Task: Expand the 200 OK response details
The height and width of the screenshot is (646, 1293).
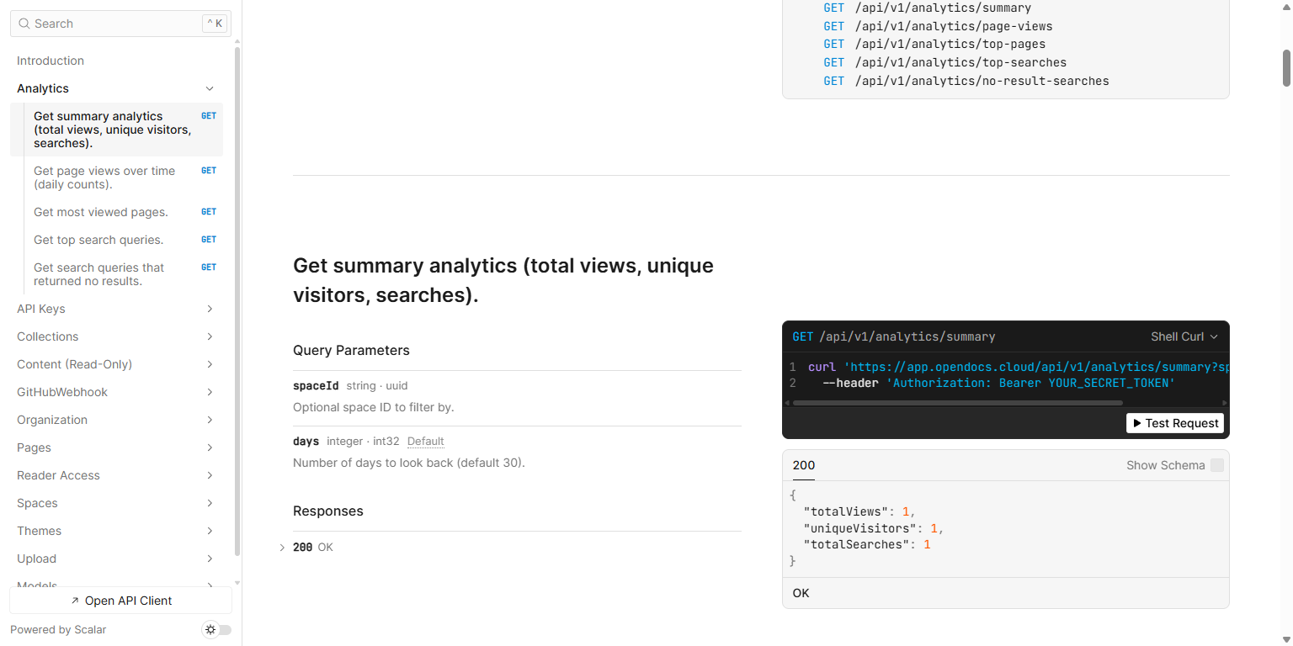Action: click(x=282, y=548)
